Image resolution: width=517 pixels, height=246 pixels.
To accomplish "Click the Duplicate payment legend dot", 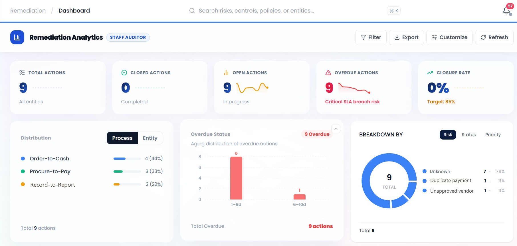I will click(x=425, y=181).
